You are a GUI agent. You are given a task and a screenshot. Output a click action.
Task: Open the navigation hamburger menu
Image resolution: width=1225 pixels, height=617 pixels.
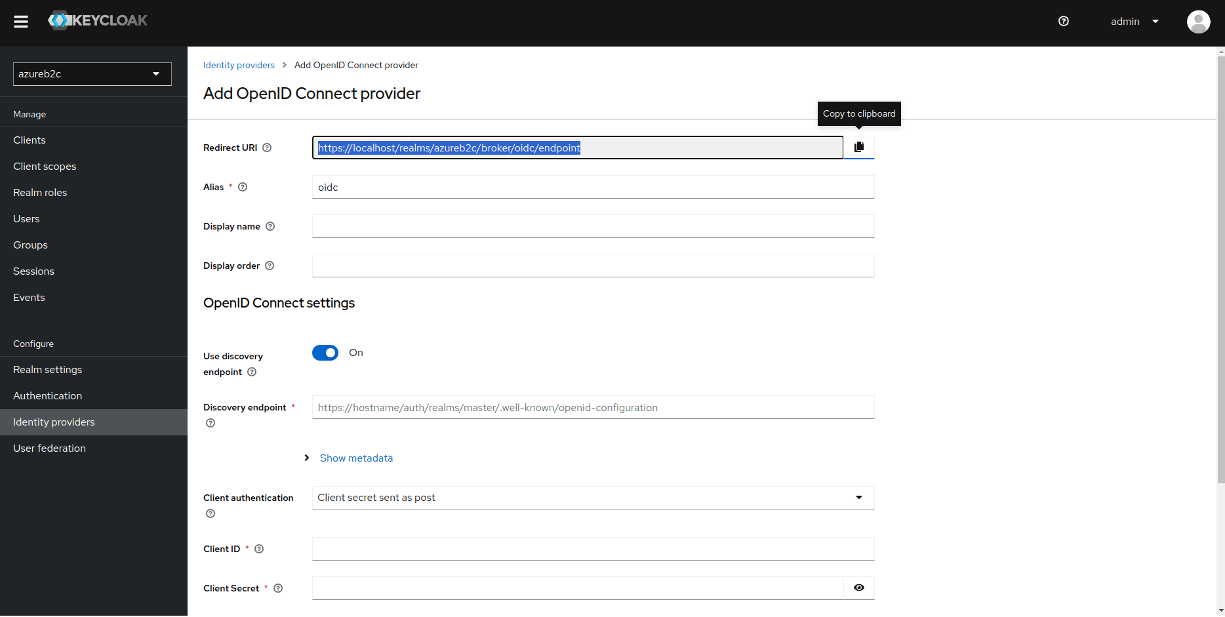click(21, 21)
